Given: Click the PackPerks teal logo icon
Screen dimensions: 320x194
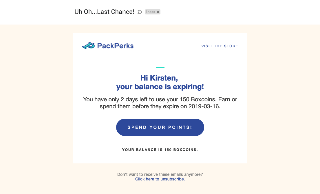Looking at the screenshot, I should coord(88,46).
